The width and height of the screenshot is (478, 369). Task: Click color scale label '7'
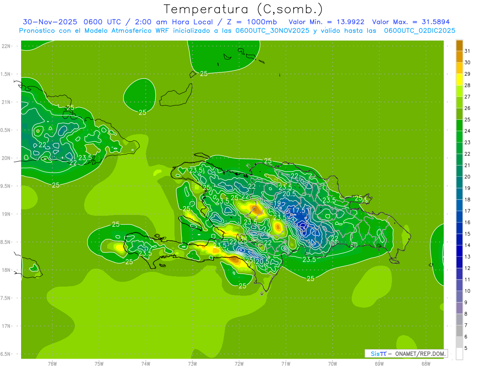466,325
